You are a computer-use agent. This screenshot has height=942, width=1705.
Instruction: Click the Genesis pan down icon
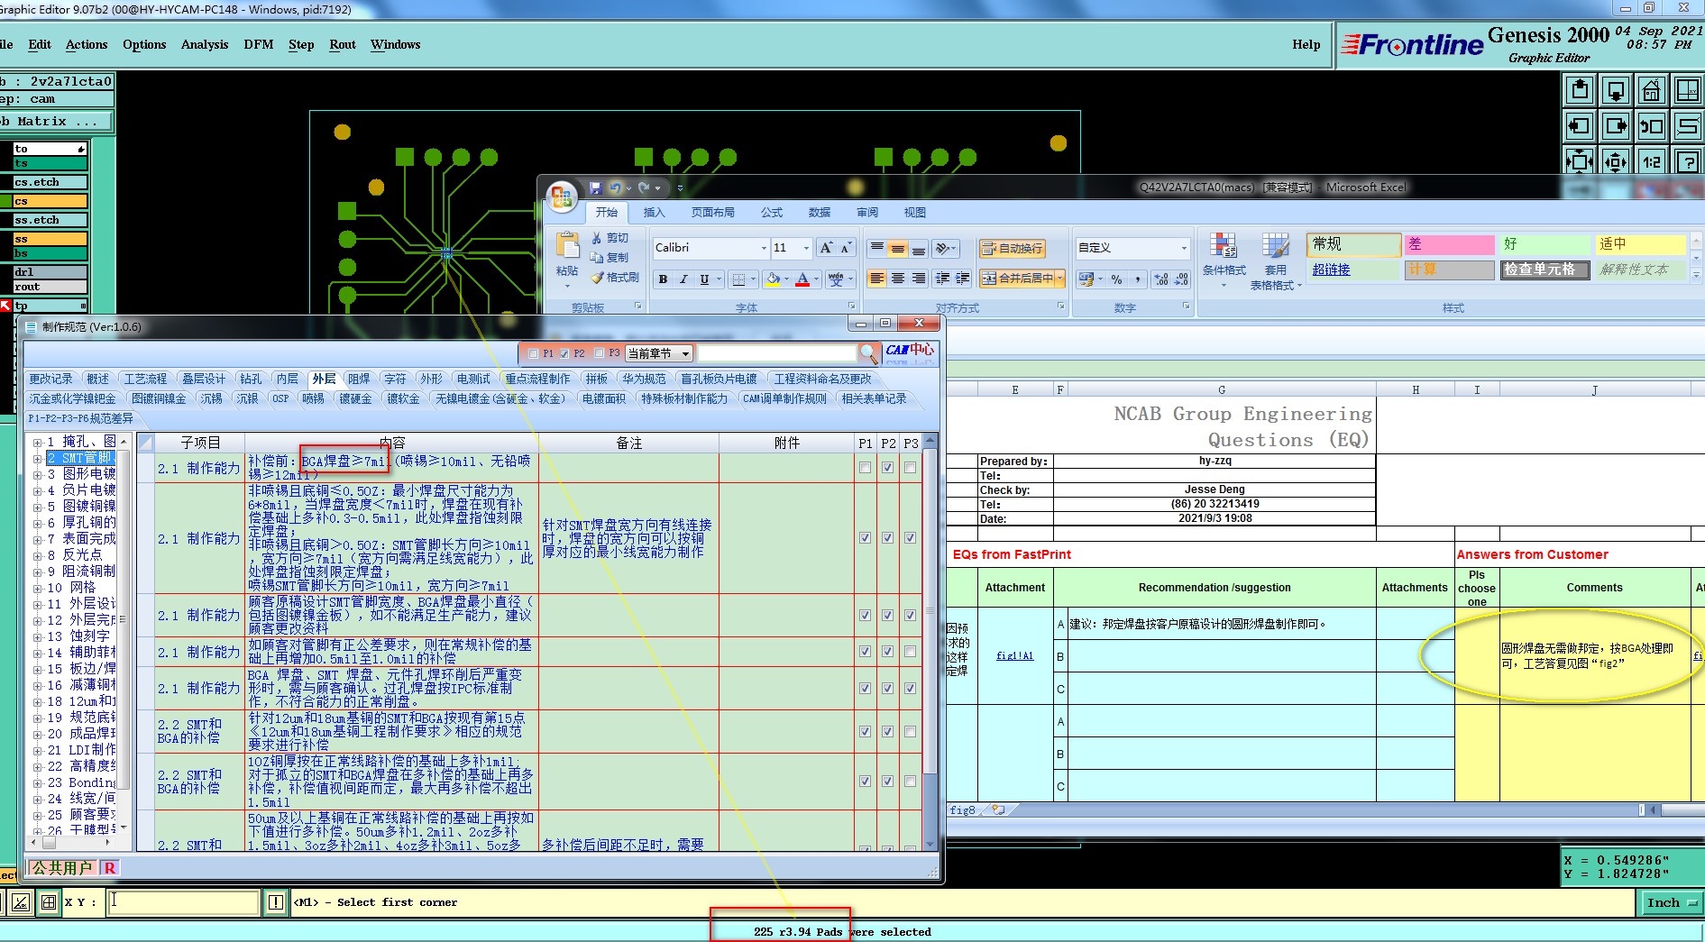tap(1615, 90)
